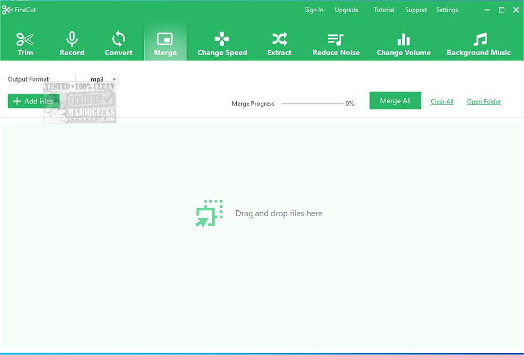Image resolution: width=524 pixels, height=355 pixels.
Task: Click Sign In in the title bar
Action: (x=314, y=10)
